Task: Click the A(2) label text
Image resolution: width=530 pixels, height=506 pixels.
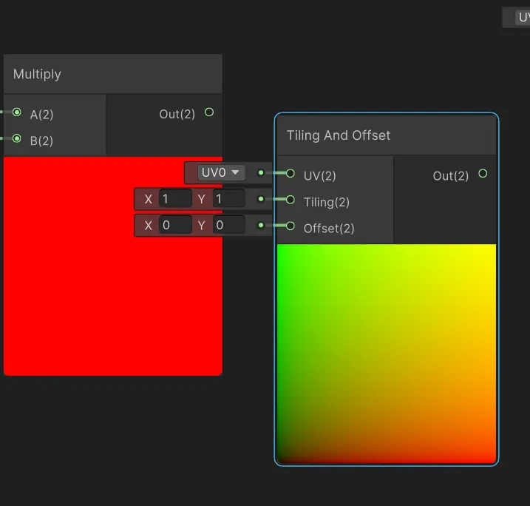Action: click(41, 115)
